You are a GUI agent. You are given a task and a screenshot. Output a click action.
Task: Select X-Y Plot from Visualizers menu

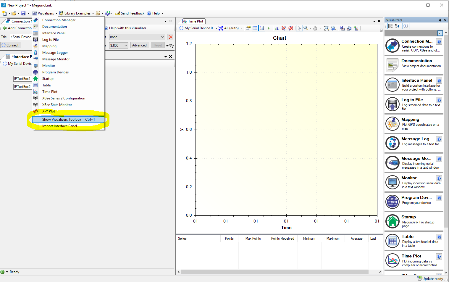coord(49,111)
